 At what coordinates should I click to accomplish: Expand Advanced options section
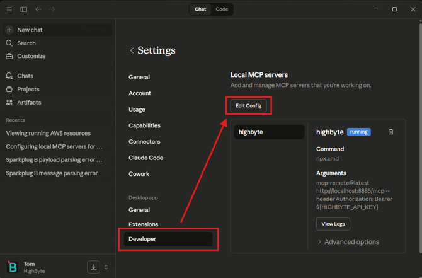[351, 242]
